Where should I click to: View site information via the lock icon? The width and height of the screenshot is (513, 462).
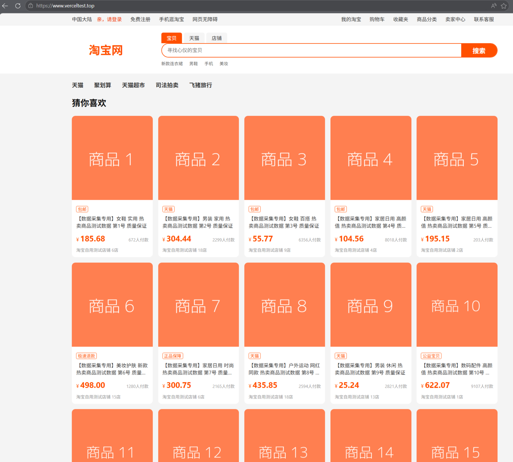point(30,6)
